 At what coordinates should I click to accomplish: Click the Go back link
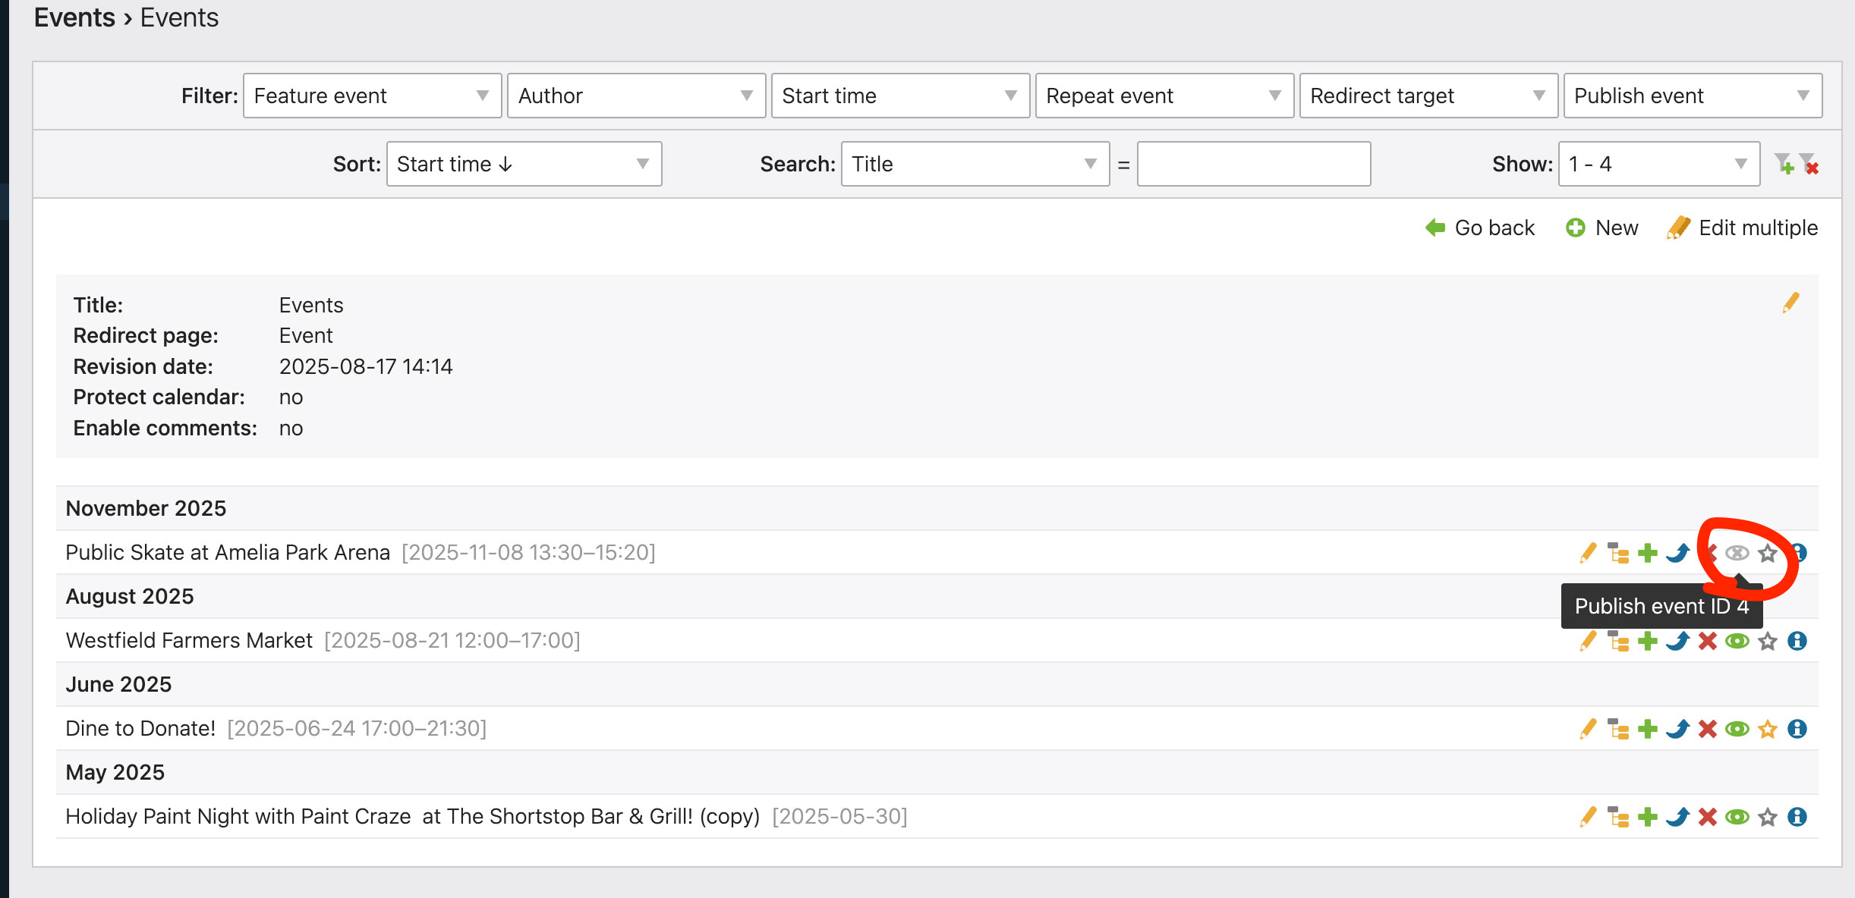point(1480,228)
